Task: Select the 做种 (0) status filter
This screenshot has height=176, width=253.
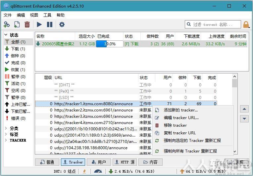Action: tap(19, 56)
